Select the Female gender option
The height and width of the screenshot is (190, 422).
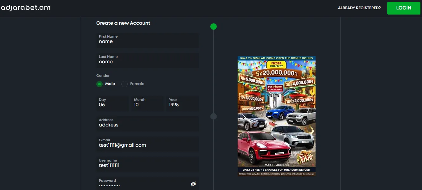(x=133, y=84)
